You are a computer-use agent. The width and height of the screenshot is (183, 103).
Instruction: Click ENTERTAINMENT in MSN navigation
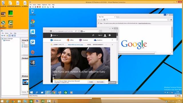[x=98, y=45]
